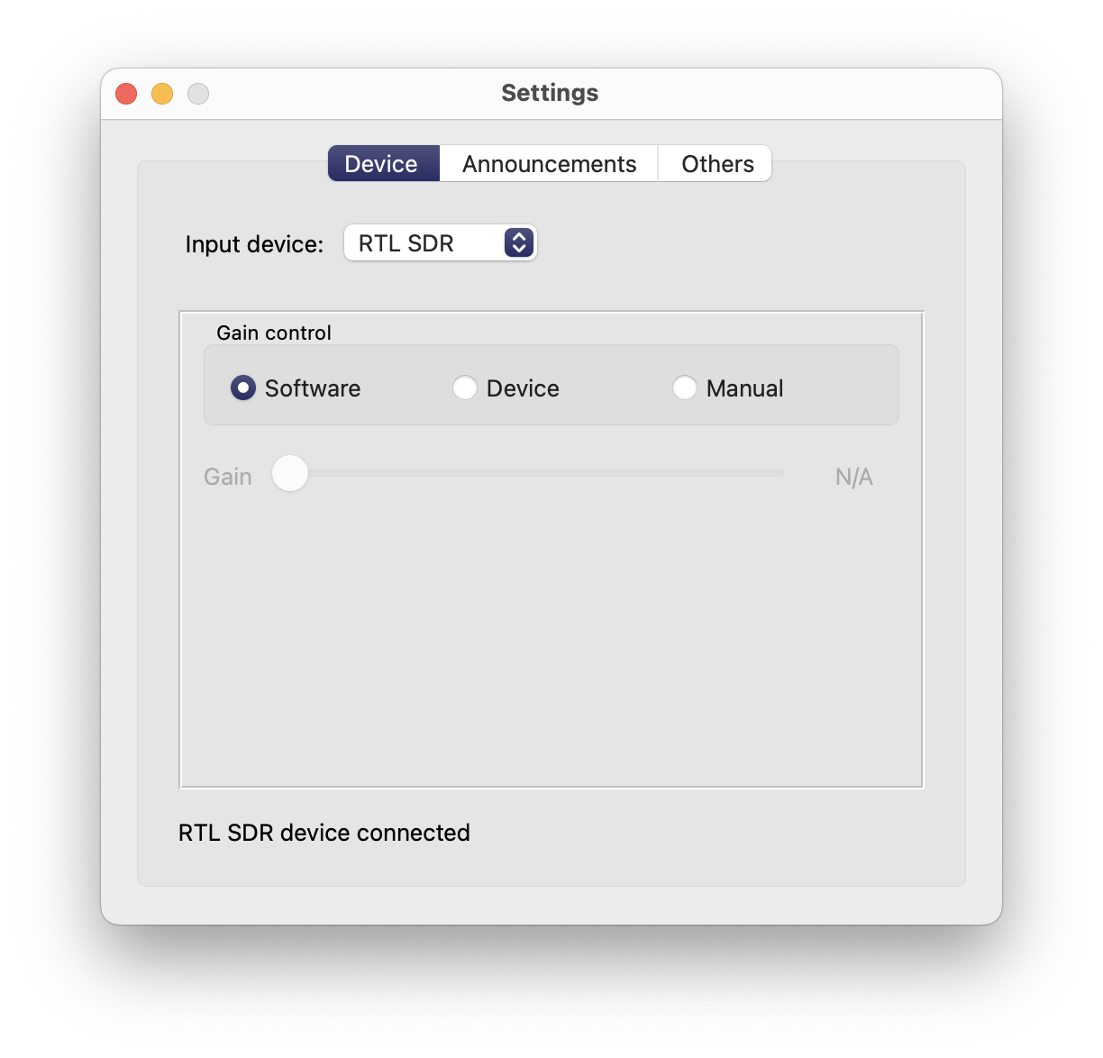Minimize the Settings window with yellow button
Viewport: 1103px width, 1058px height.
tap(162, 94)
